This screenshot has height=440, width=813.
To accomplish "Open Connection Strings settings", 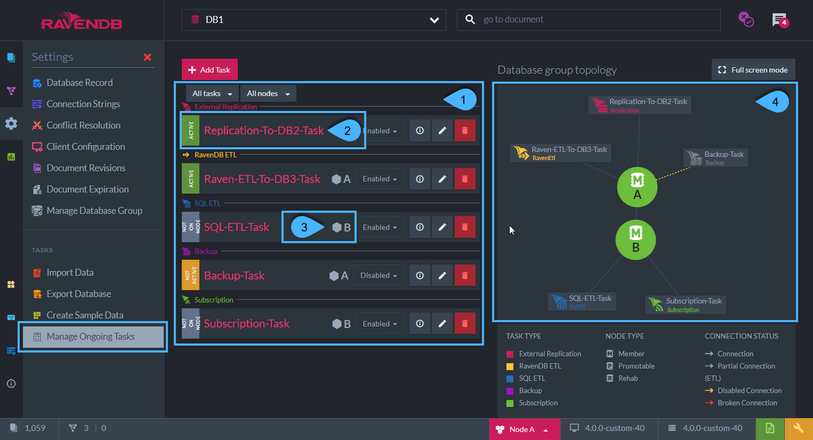I will point(83,104).
